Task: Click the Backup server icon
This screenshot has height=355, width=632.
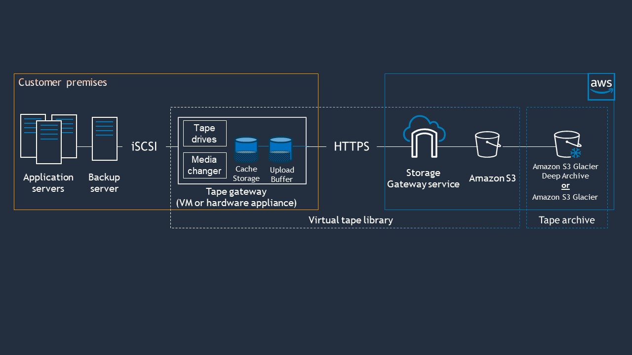Action: (104, 138)
